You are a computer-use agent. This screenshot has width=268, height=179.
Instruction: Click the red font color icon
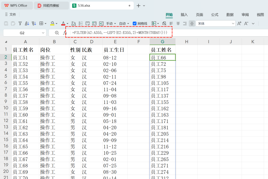(63, 23)
